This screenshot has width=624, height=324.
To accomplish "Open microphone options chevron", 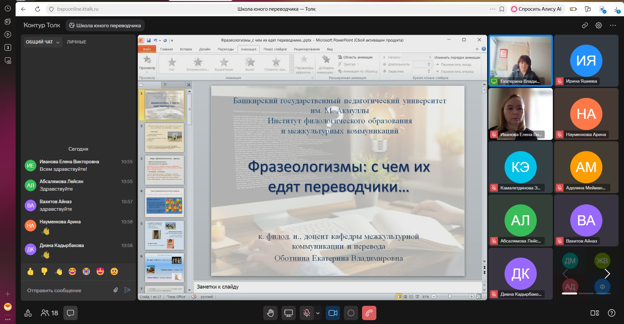I will [318, 313].
